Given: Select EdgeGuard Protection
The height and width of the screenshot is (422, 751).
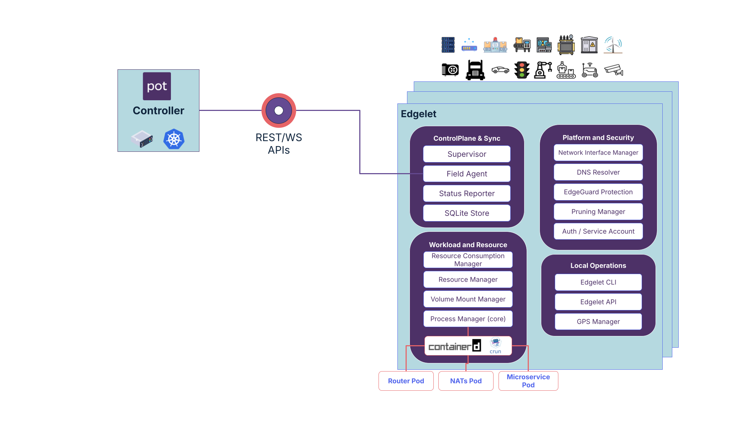Looking at the screenshot, I should 598,192.
